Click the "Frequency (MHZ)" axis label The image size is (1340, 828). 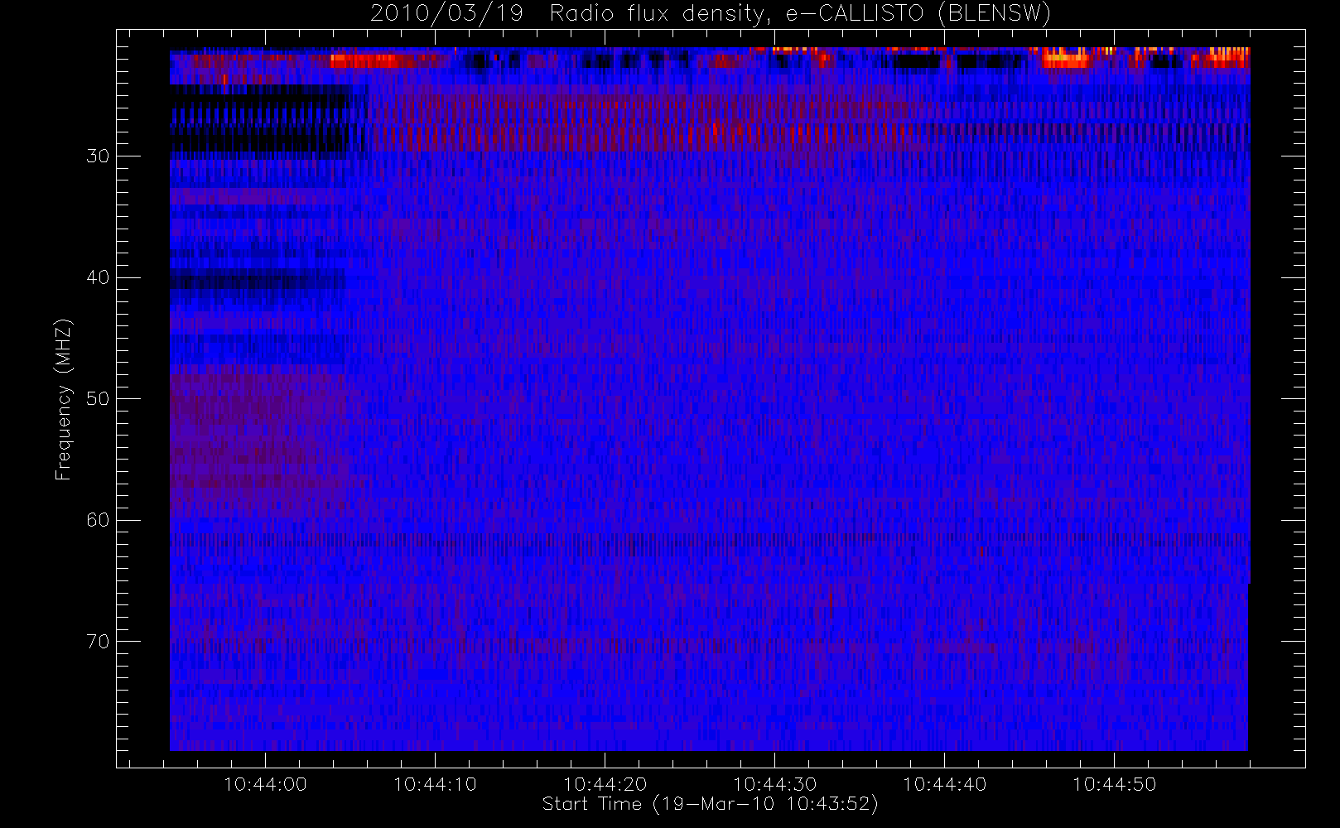pyautogui.click(x=64, y=399)
